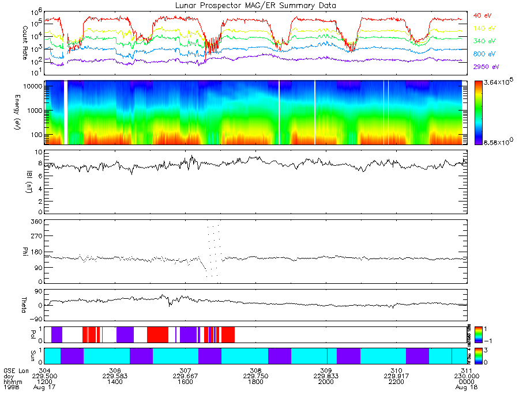This screenshot has height=403, width=519.
Task: Click the Theta angle line trace
Action: click(255, 302)
